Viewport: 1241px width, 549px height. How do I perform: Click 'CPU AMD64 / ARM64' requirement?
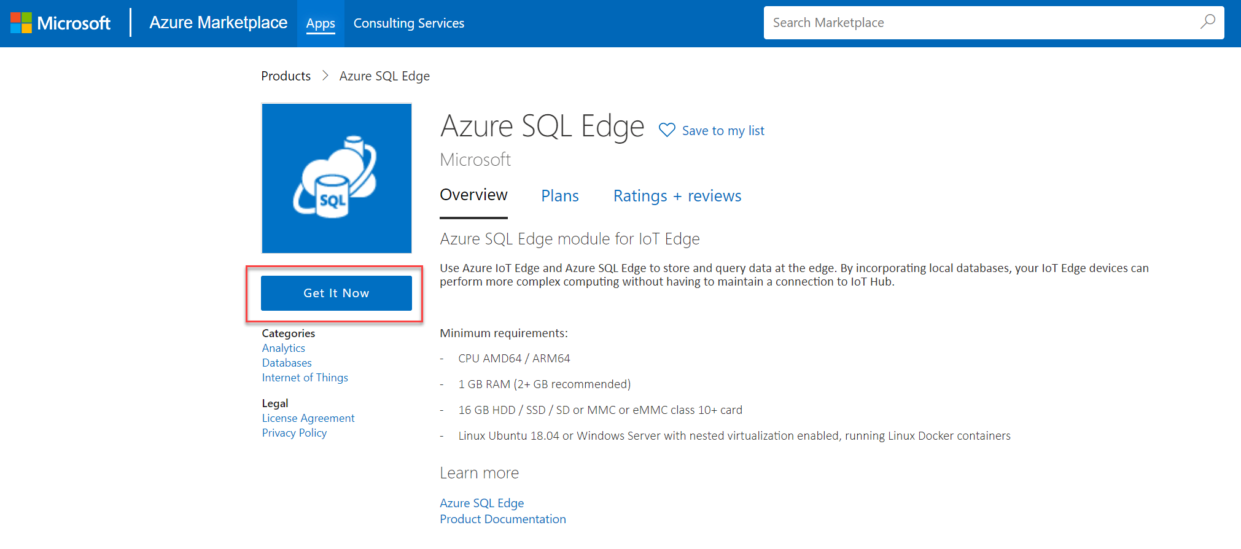[x=514, y=359]
